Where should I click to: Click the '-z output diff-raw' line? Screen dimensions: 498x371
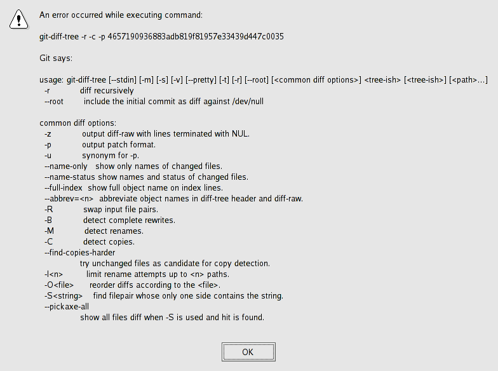point(147,133)
